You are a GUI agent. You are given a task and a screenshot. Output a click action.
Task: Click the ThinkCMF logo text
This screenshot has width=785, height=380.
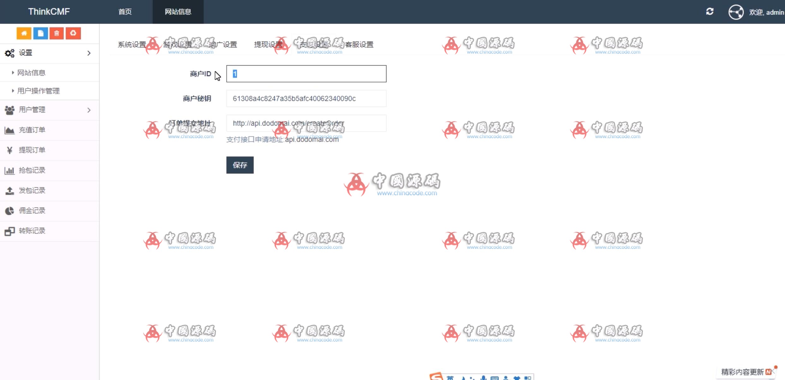point(49,12)
